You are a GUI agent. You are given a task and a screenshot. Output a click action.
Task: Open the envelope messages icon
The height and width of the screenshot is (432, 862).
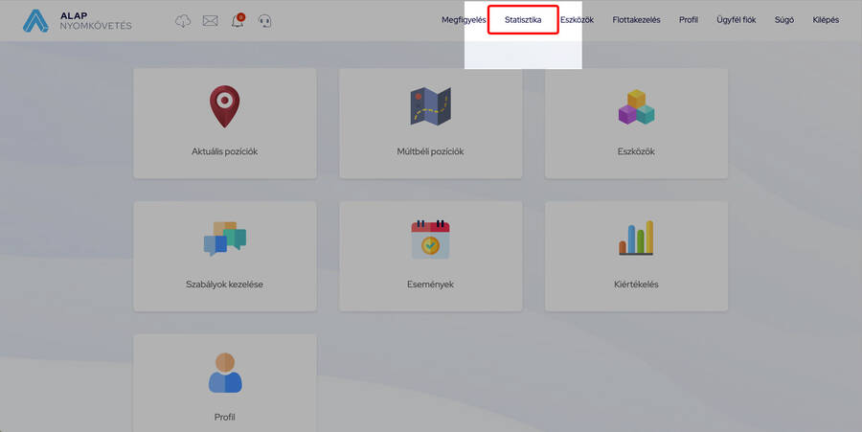point(210,20)
